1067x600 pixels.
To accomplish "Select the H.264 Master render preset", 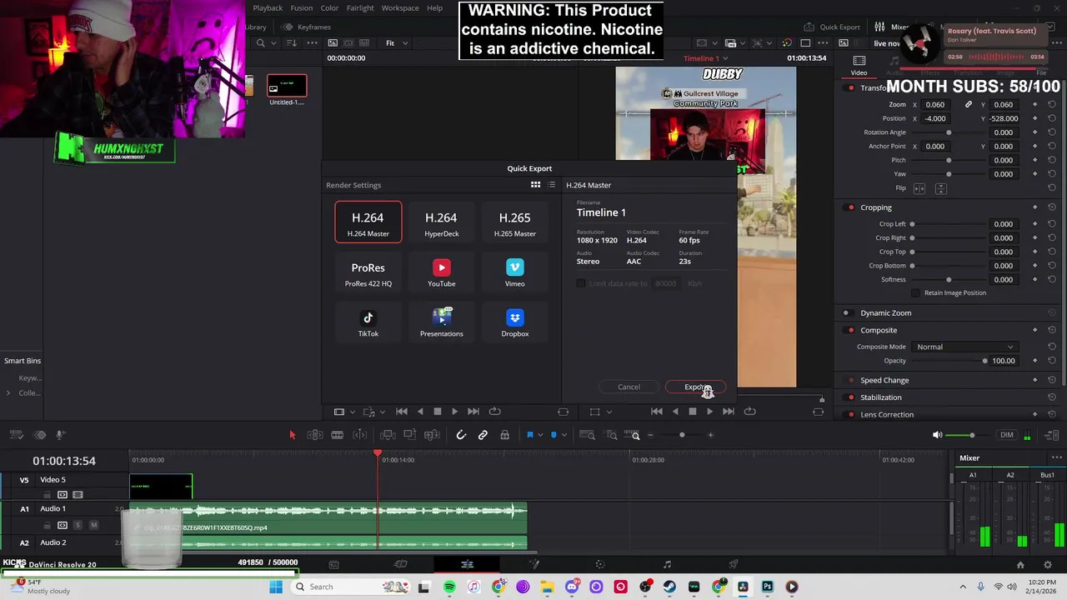I will [x=368, y=222].
